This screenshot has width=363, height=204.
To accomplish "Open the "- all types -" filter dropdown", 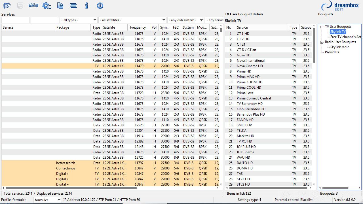I will [79, 20].
